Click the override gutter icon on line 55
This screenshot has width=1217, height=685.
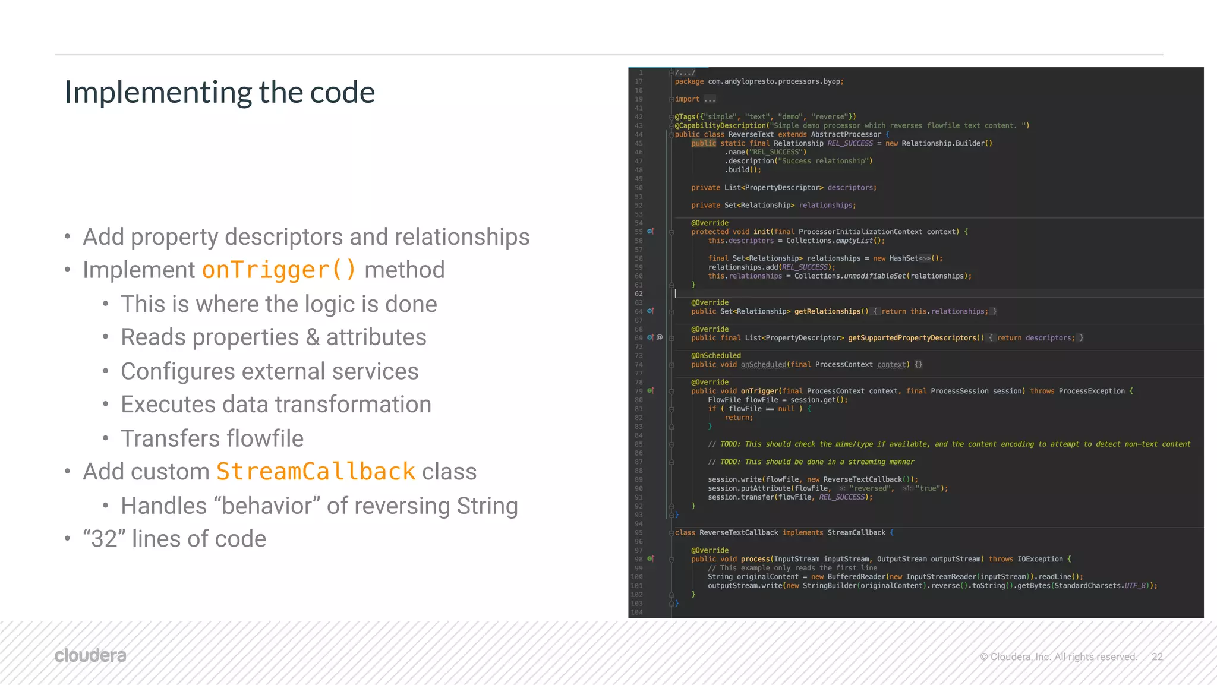pos(650,232)
